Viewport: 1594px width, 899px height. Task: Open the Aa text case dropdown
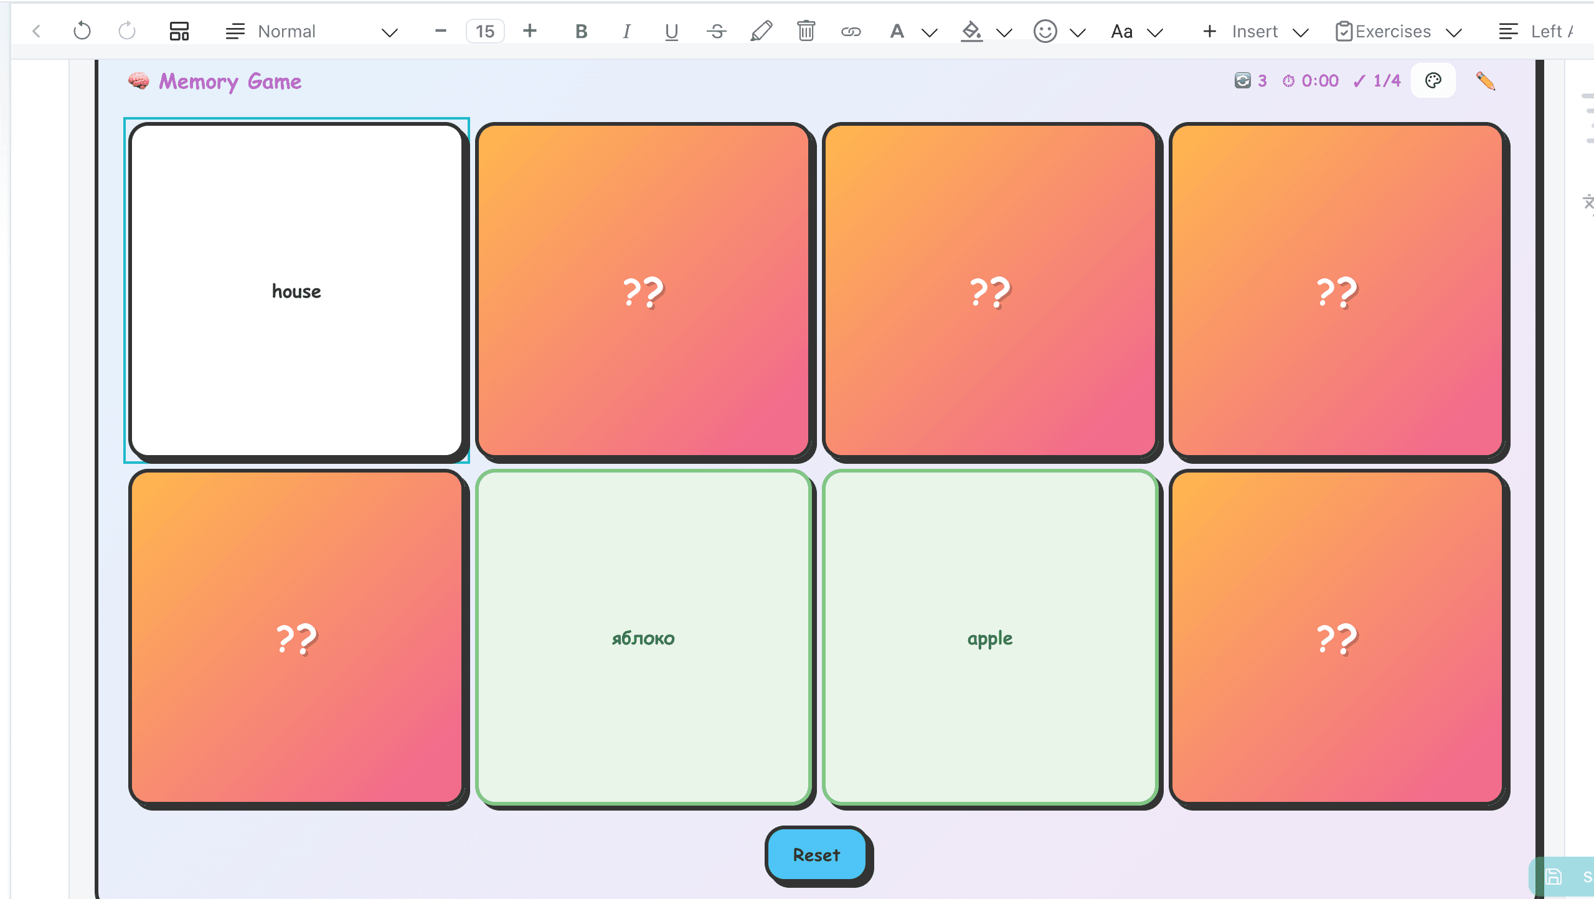point(1122,31)
